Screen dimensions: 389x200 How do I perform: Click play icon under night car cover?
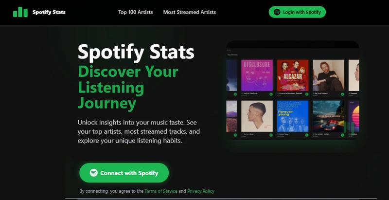[x=342, y=135]
